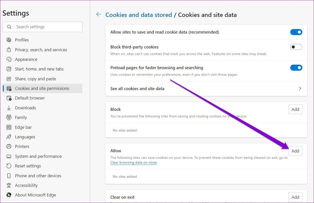314x203 pixels.
Task: Click the Appearance eye icon
Action: point(9,59)
